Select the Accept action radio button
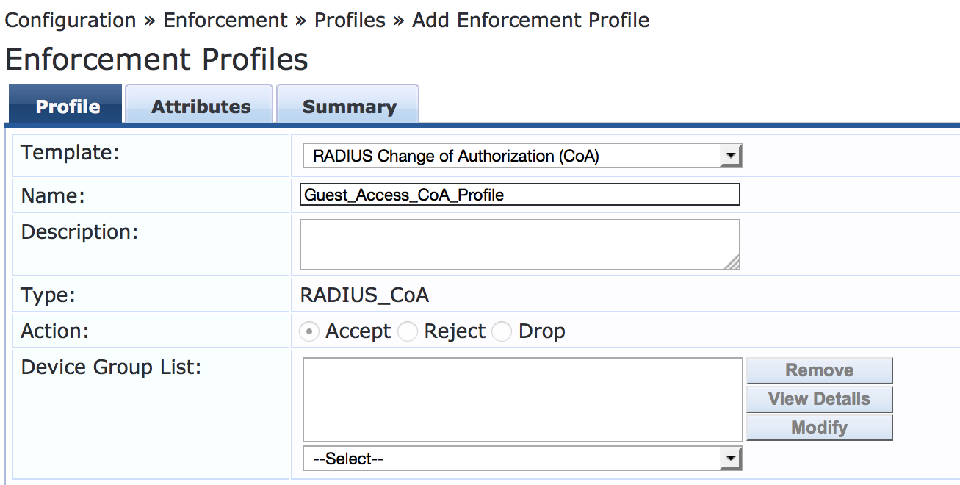Screen dimensions: 960x485 pyautogui.click(x=311, y=332)
